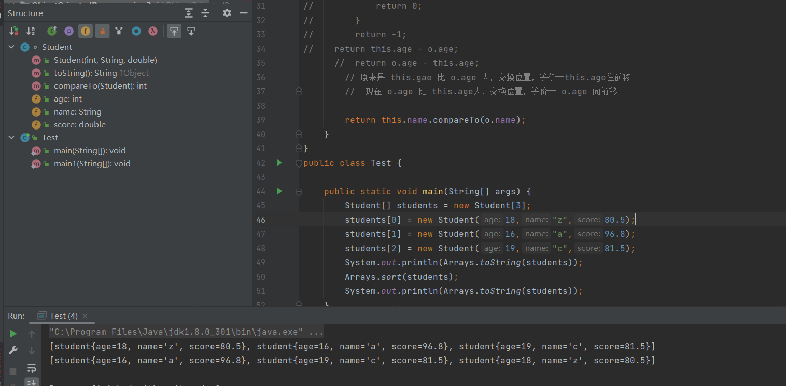Screen dimensions: 786x386
Task: Toggle soft-wrap in run console
Action: coord(32,368)
